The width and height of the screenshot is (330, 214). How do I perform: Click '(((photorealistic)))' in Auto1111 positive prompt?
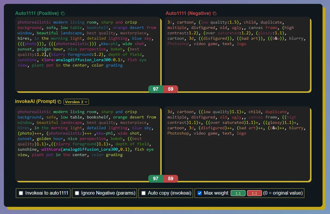coord(73,44)
